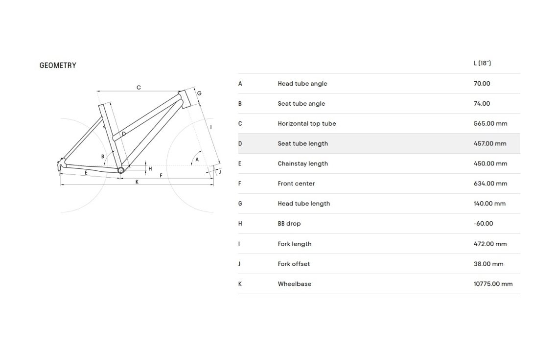Click the Horizontal top tube row
Screen dimensions: 555x347
[x=379, y=123]
